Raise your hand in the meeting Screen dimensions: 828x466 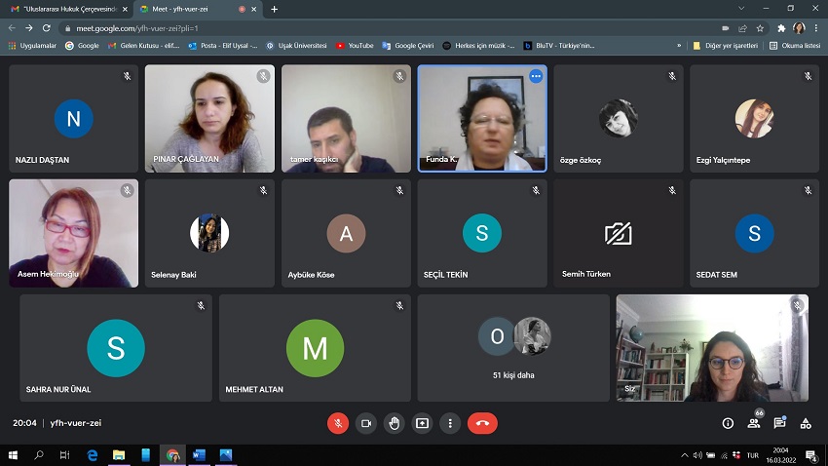[x=394, y=423]
